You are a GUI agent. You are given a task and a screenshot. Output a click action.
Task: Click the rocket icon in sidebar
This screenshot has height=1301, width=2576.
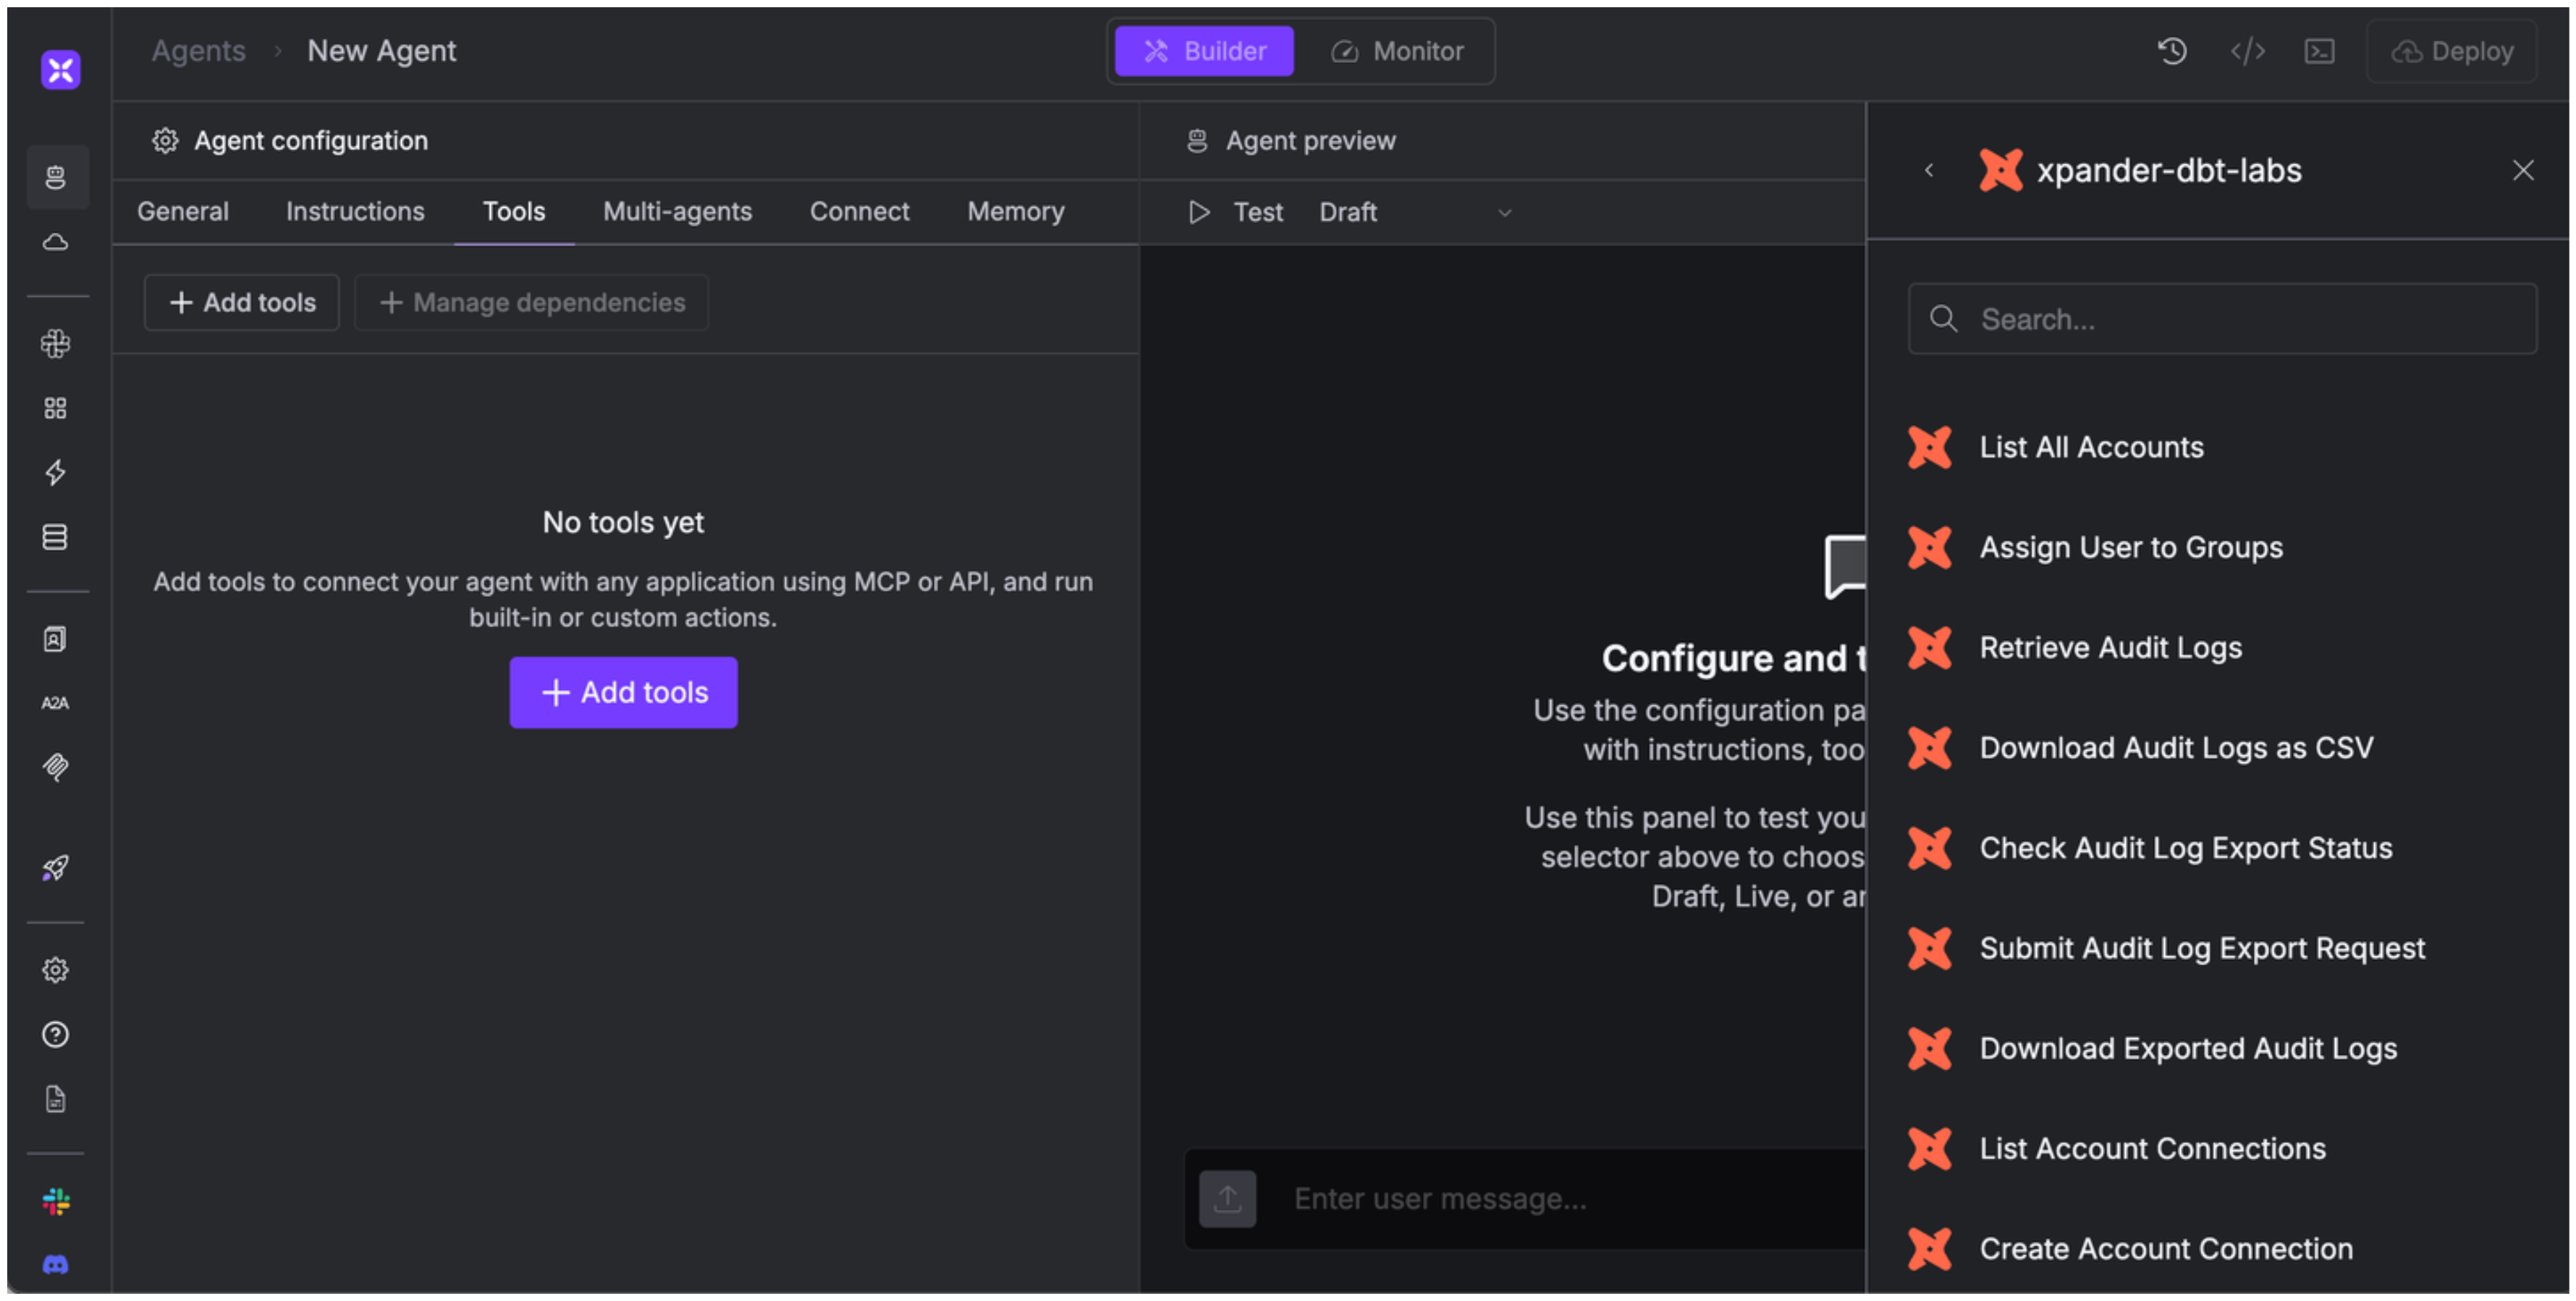point(56,867)
